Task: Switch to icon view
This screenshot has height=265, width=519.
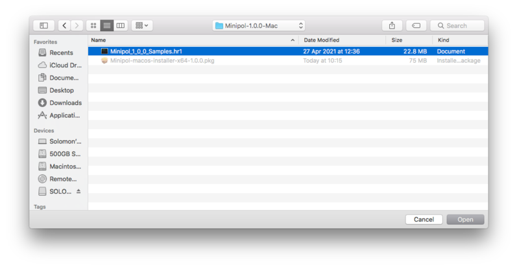Action: click(x=93, y=25)
